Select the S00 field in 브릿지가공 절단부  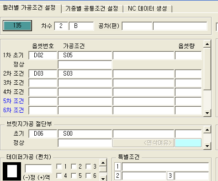point(85,134)
